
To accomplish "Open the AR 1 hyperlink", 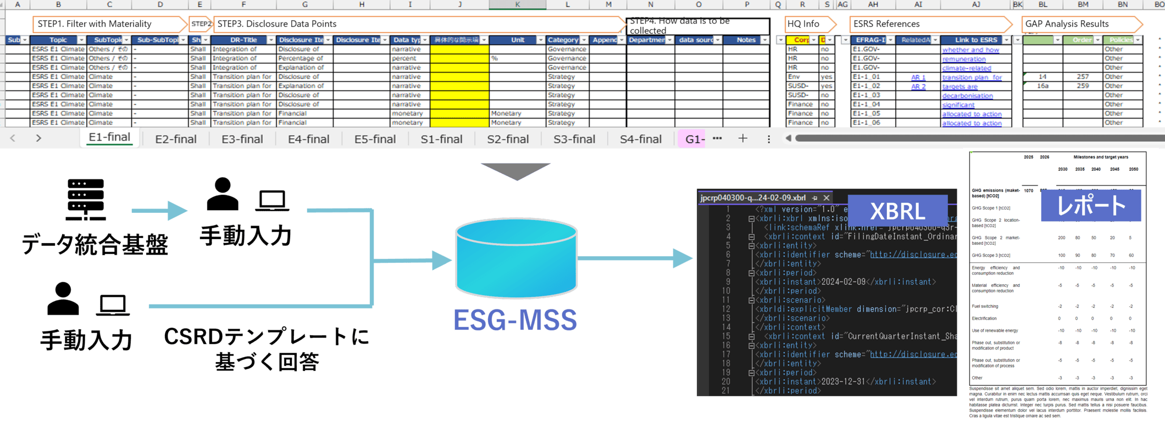I will [x=918, y=77].
